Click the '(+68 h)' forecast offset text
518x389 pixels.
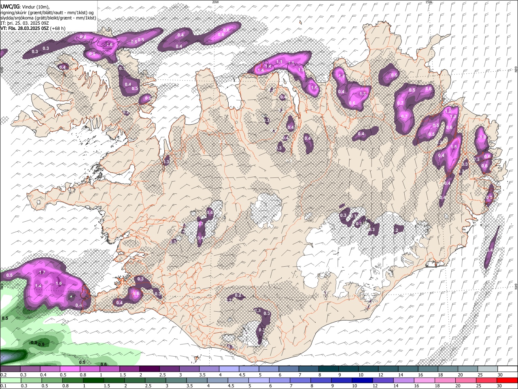click(x=57, y=28)
